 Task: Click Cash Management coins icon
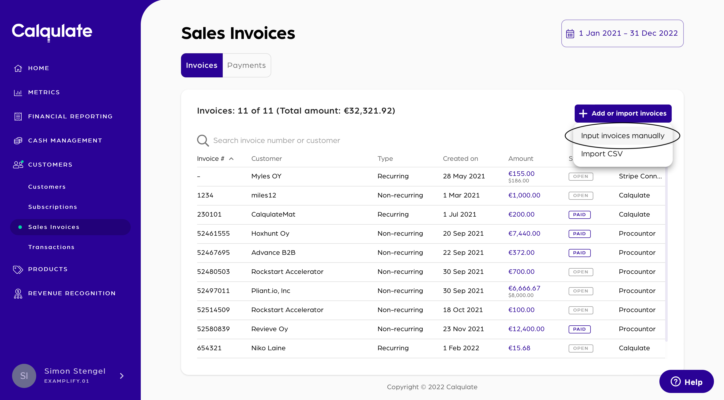pos(18,140)
